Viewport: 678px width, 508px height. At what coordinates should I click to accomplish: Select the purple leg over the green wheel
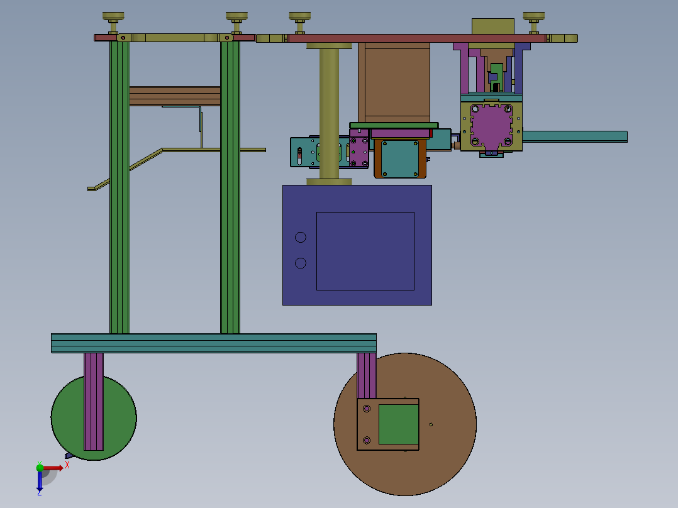pyautogui.click(x=93, y=402)
